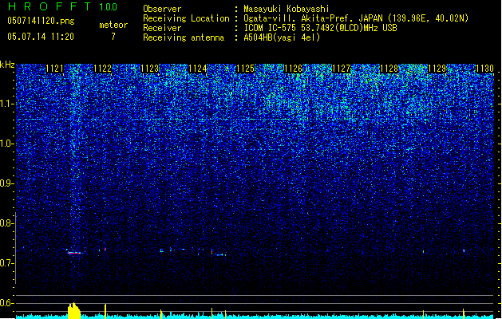This screenshot has width=502, height=319.
Task: Click the 0.9 kHz axis label
Action: coord(6,183)
